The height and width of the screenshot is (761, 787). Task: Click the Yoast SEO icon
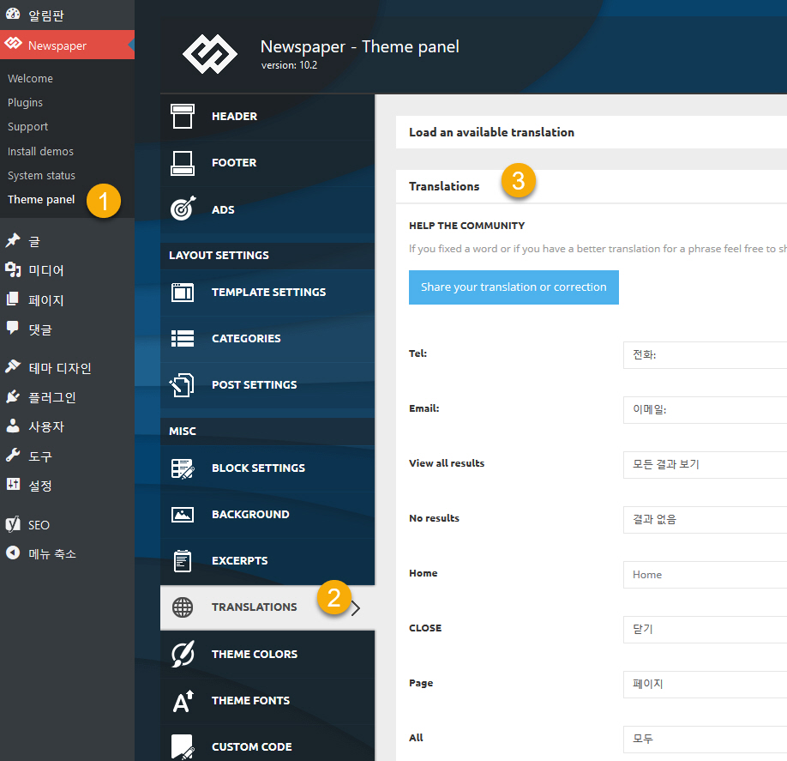(13, 524)
